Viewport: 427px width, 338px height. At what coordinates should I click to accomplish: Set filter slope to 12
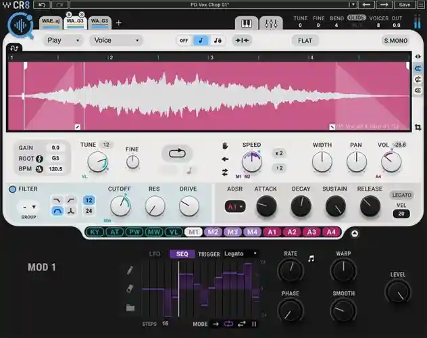click(89, 201)
